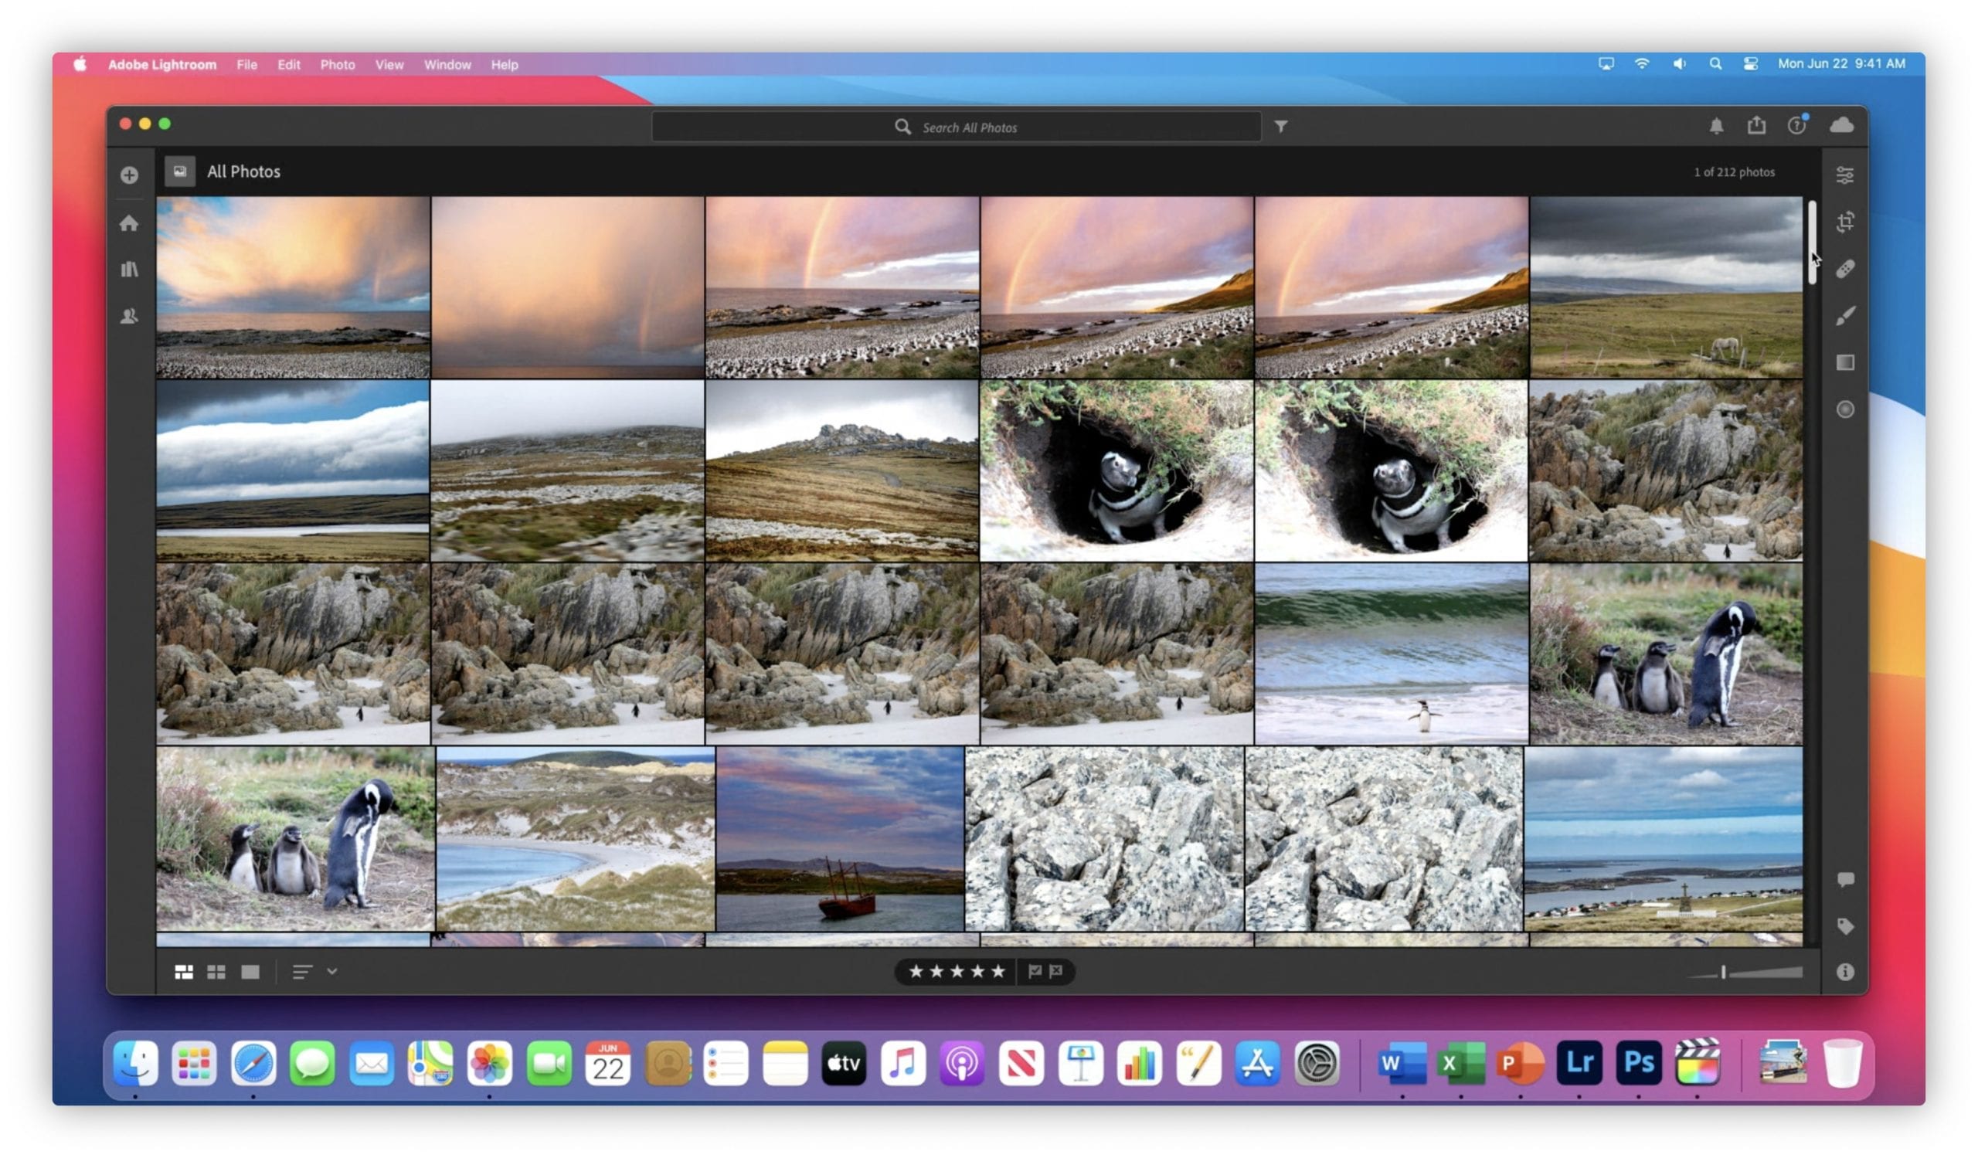
Task: Open Lightroom from the Dock
Action: (1579, 1064)
